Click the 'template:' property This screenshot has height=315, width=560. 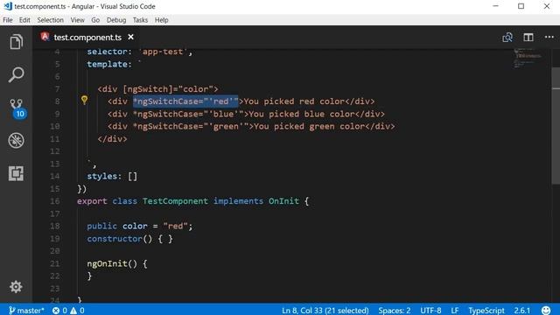109,64
